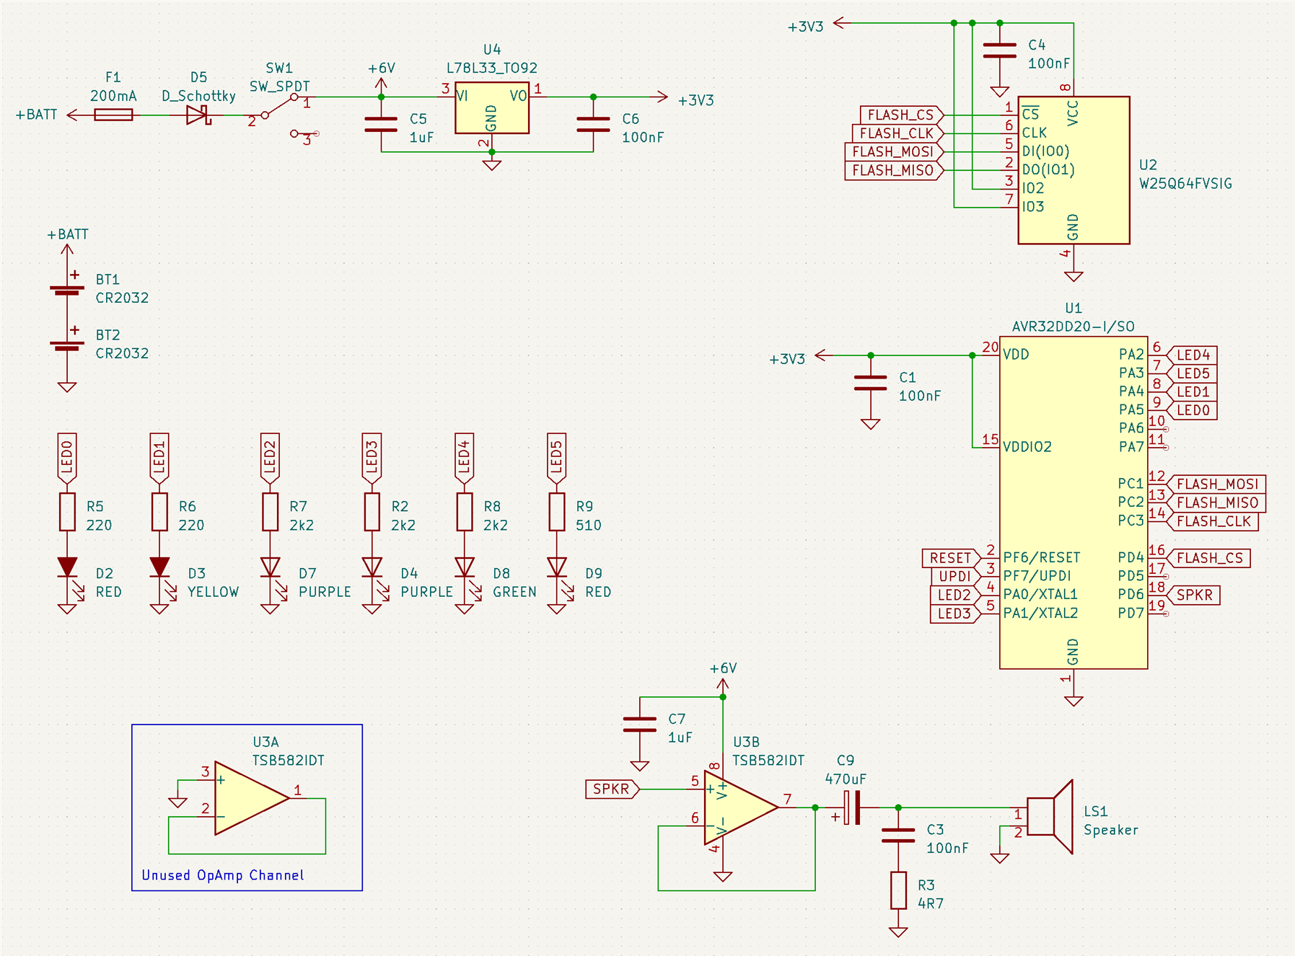Click the +BATT power symbol near F1
The image size is (1295, 956).
(47, 115)
